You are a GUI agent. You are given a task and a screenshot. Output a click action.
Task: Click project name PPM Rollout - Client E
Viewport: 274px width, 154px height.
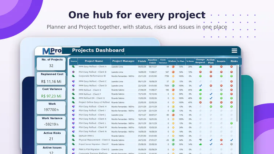[x=90, y=90]
